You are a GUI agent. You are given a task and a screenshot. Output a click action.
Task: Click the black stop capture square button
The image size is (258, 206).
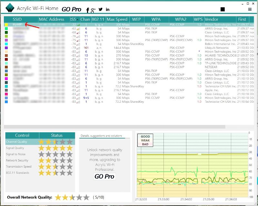click(x=223, y=9)
